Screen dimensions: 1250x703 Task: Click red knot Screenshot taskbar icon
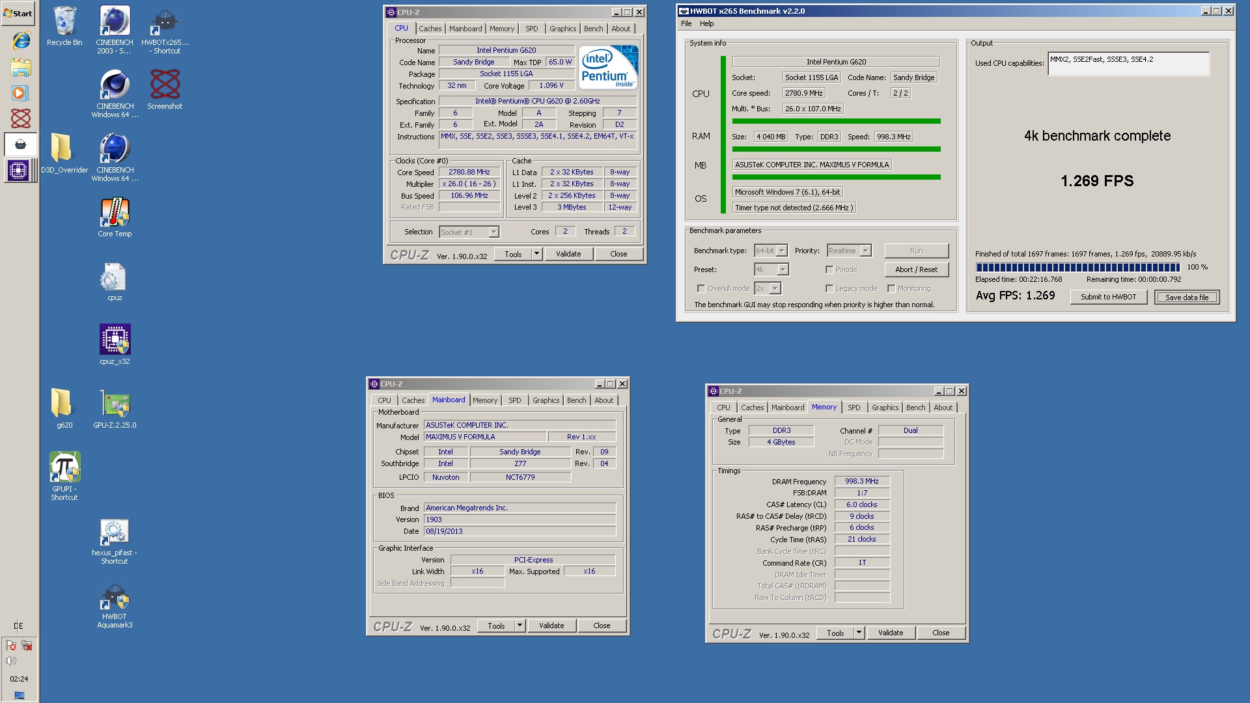coord(20,118)
